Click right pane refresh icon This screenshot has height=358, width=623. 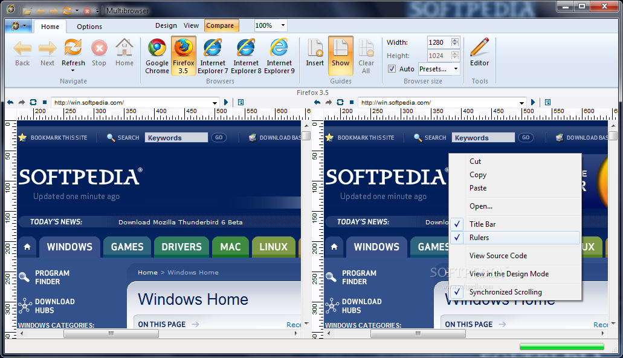(340, 102)
